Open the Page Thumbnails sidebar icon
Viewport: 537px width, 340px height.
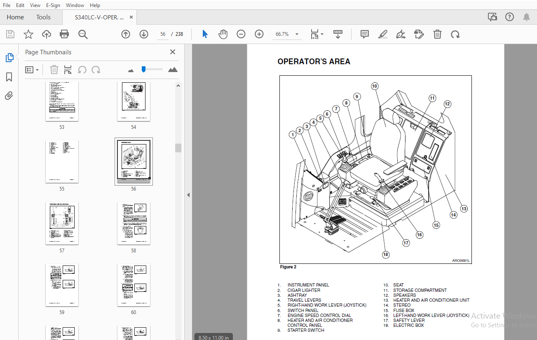(9, 58)
